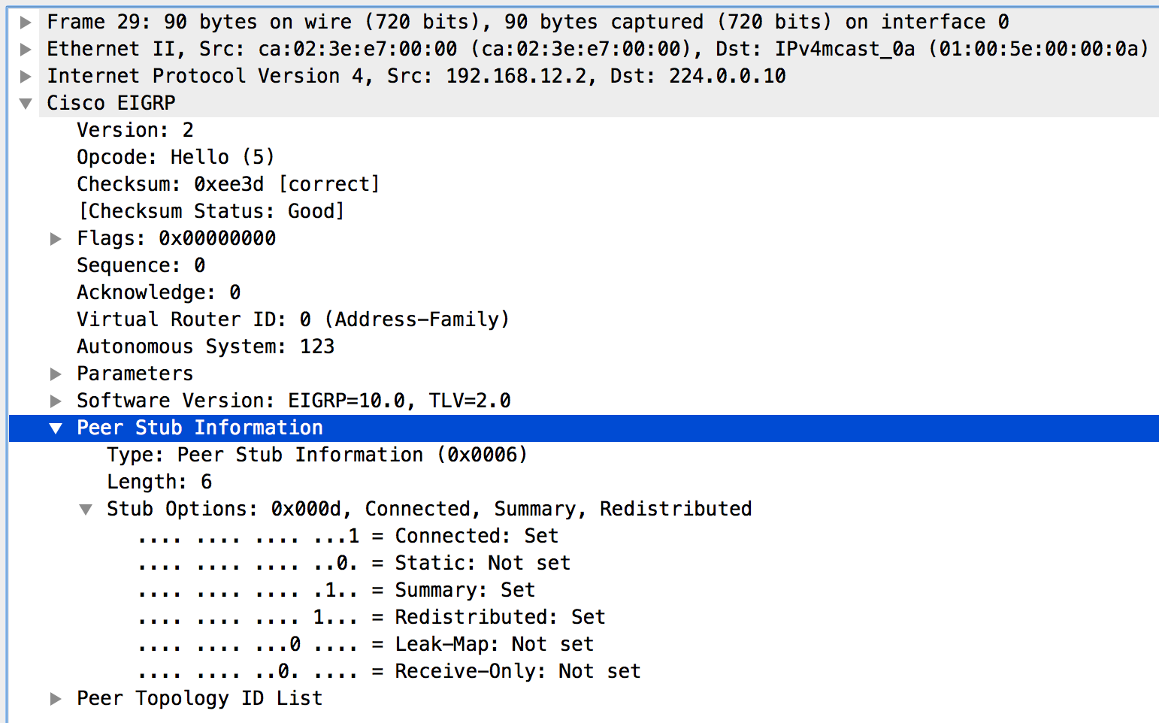This screenshot has width=1159, height=723.
Task: Collapse the Stub Options triangle
Action: 86,510
